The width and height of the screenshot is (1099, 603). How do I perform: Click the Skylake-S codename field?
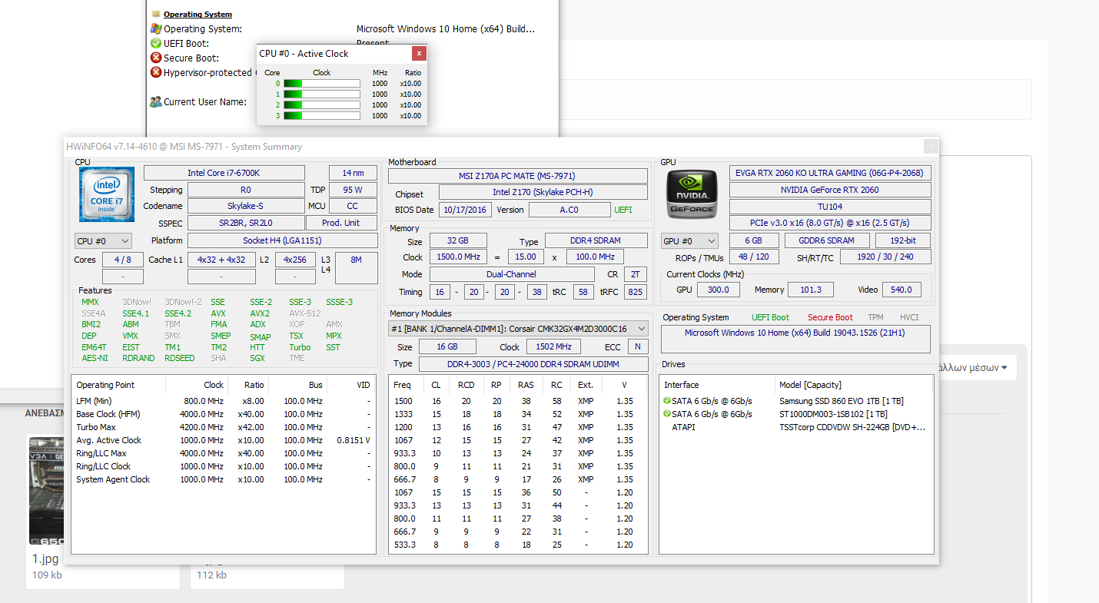tap(246, 206)
